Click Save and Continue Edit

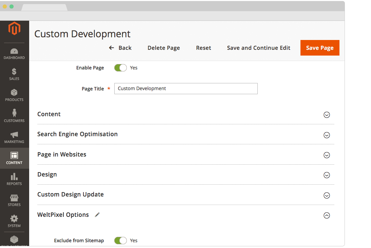tap(258, 48)
